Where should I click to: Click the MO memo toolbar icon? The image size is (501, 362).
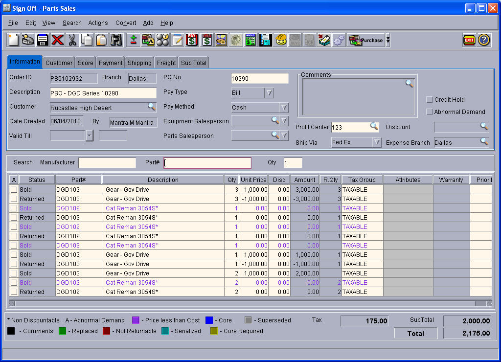click(265, 40)
